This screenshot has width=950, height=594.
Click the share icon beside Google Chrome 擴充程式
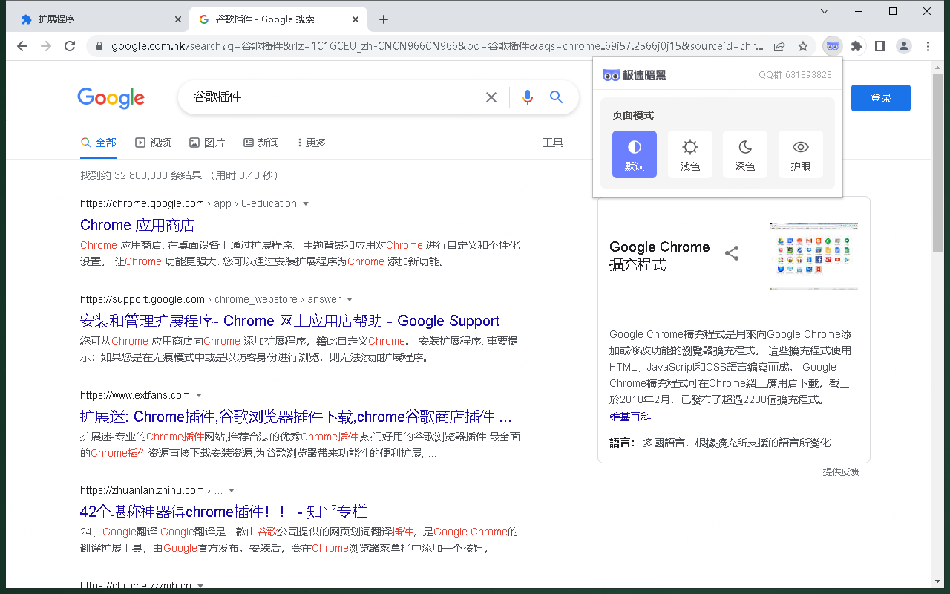(732, 253)
